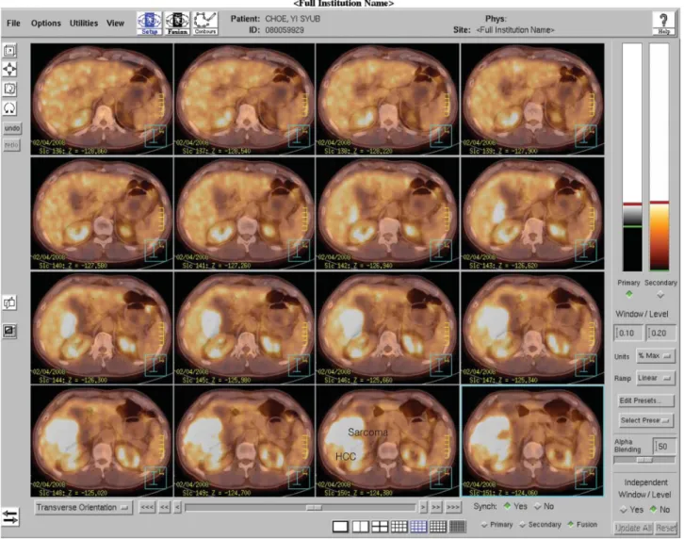Select the four-arrow pan tool
This screenshot has height=539, width=684.
pos(9,70)
